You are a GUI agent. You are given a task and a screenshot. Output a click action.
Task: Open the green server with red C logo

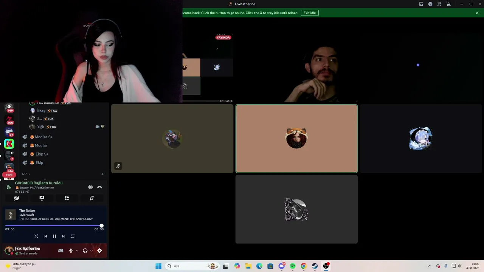9,144
